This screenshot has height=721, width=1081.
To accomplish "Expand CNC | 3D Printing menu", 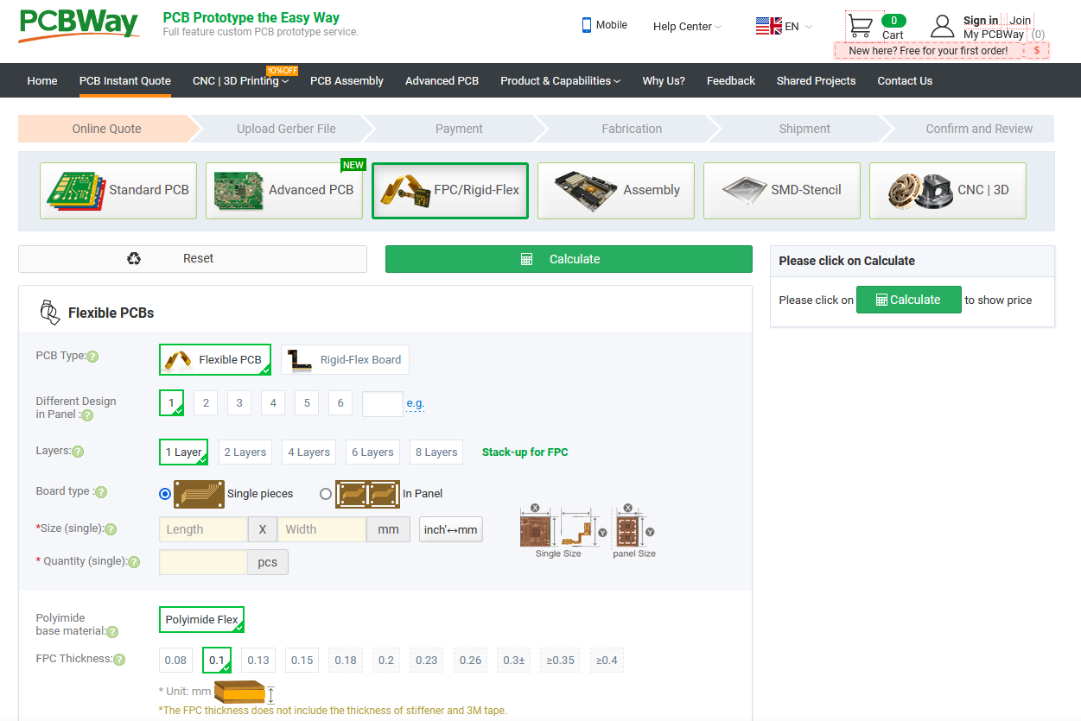I will pyautogui.click(x=240, y=81).
